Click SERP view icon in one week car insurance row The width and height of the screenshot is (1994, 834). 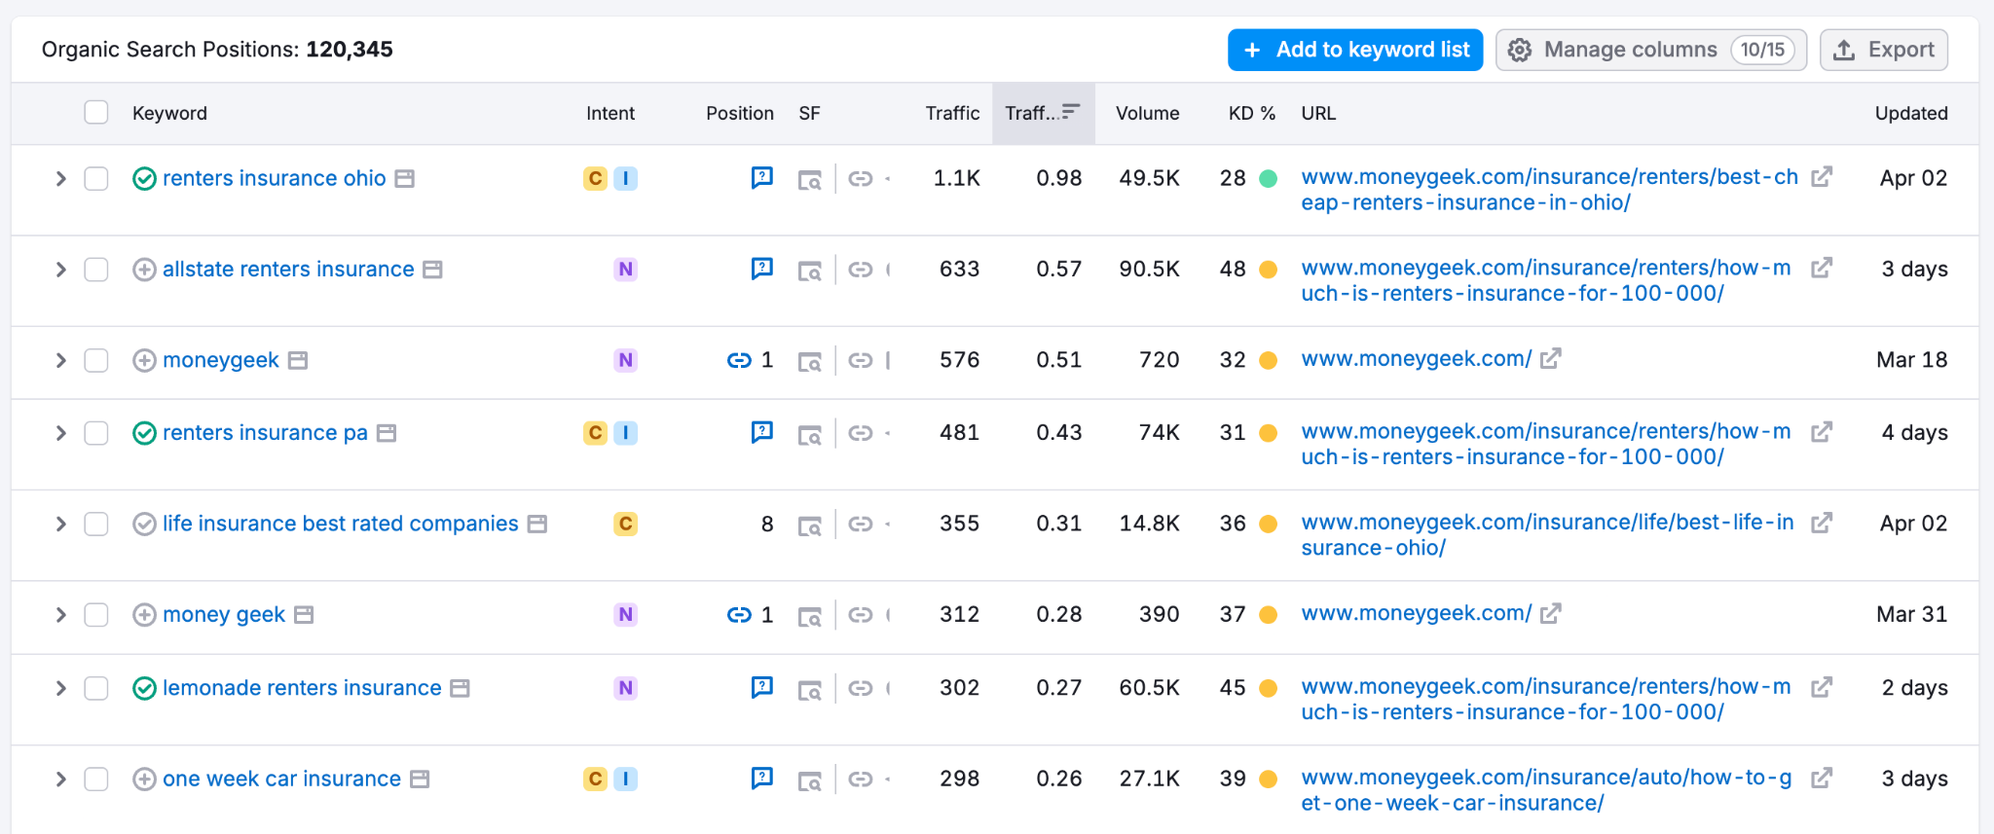(x=809, y=780)
